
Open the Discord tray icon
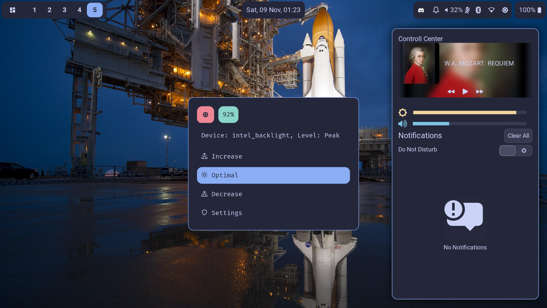(x=421, y=10)
